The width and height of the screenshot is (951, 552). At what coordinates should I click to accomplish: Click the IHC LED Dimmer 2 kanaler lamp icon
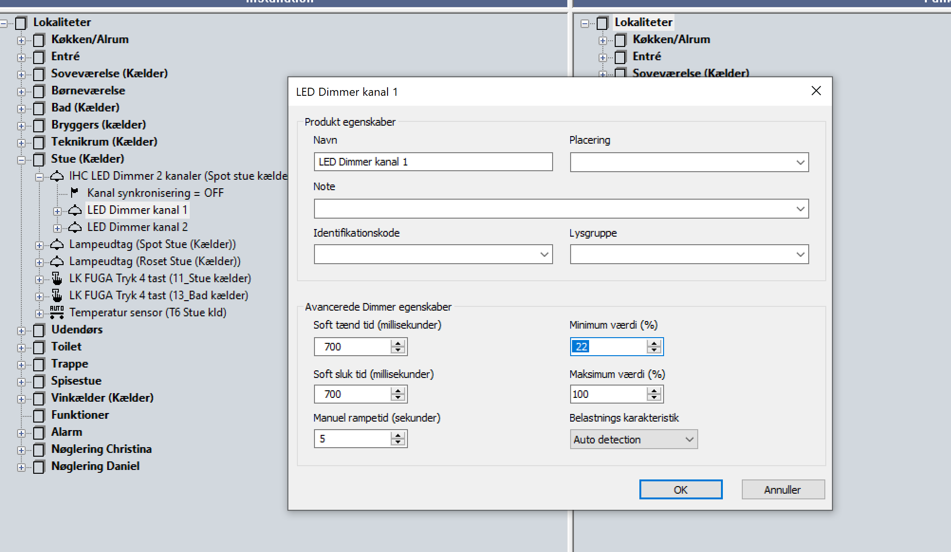click(57, 176)
